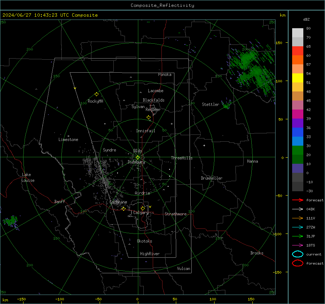Select the blue 33 dBZ color swatch
The height and width of the screenshot is (304, 325).
coord(298,132)
